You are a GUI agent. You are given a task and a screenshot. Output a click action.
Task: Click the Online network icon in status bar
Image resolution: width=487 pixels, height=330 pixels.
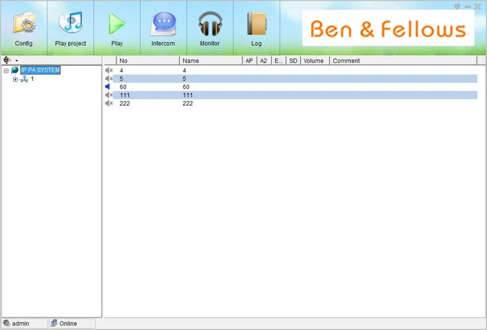coord(54,323)
